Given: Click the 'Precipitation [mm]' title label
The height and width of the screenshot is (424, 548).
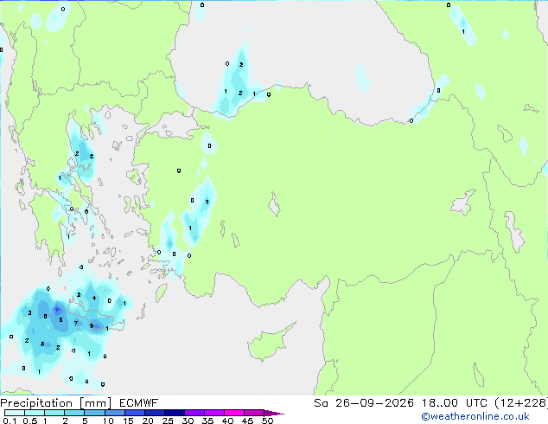Looking at the screenshot, I should point(56,403).
